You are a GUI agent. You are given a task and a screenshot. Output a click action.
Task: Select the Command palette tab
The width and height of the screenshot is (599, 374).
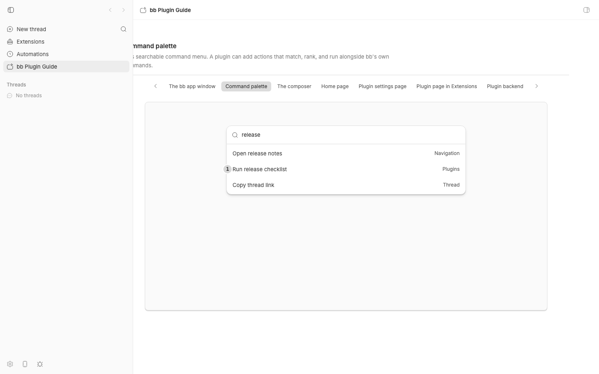pos(246,86)
